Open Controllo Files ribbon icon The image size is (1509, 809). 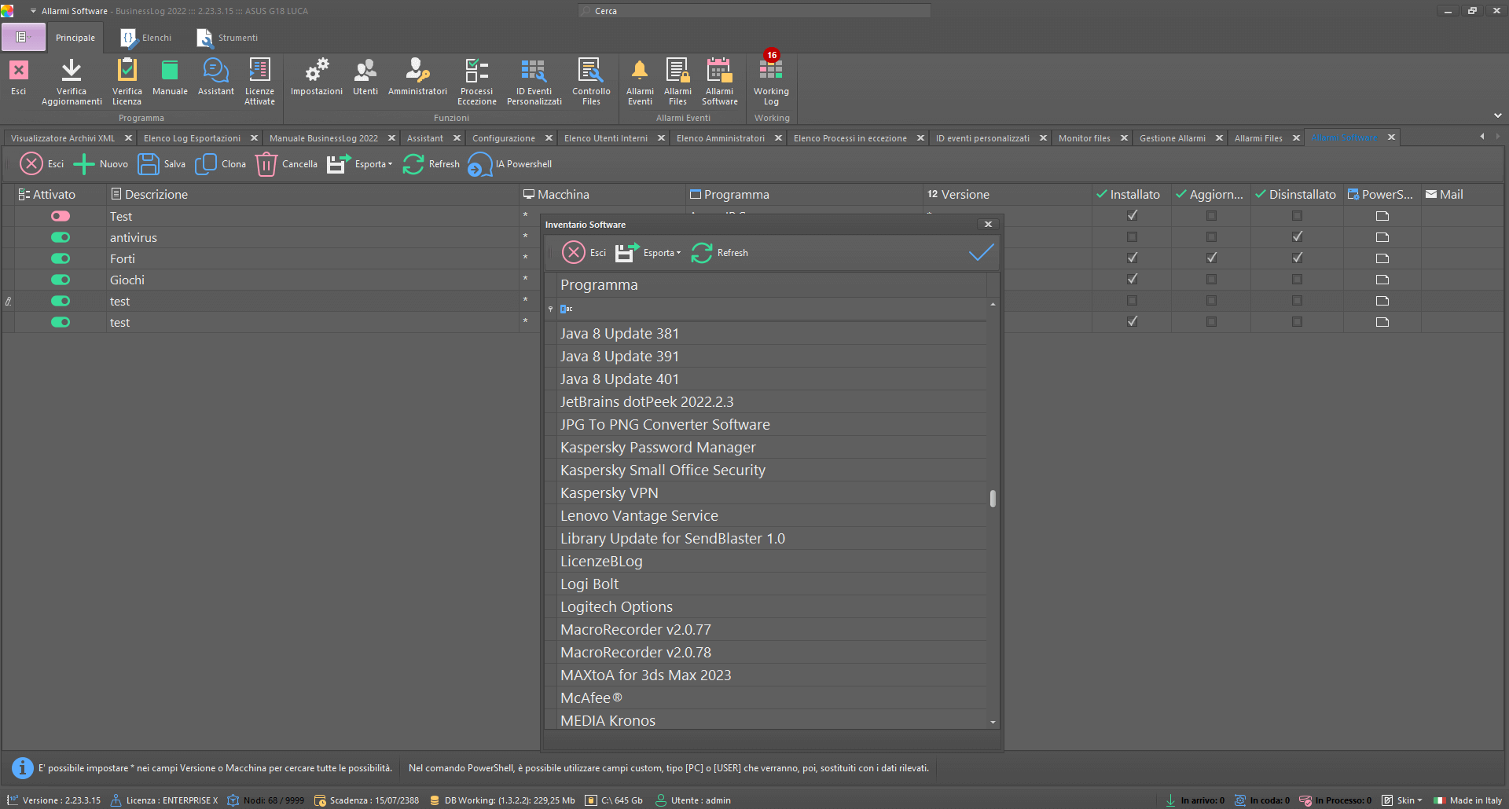click(591, 71)
